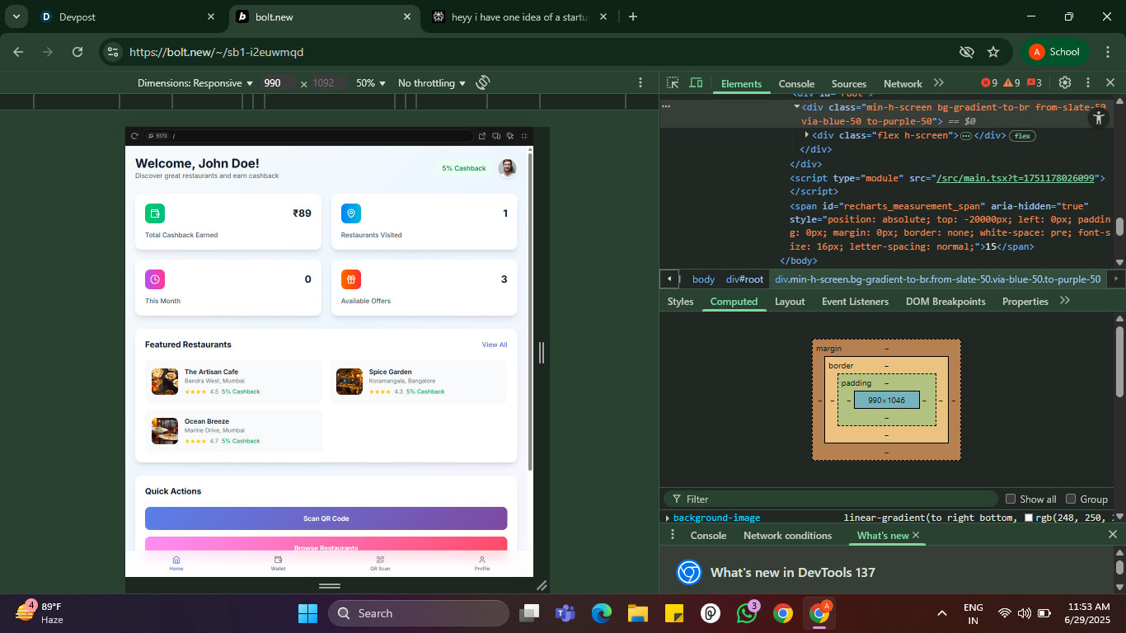
Task: Switch to the Layout tab
Action: [790, 302]
